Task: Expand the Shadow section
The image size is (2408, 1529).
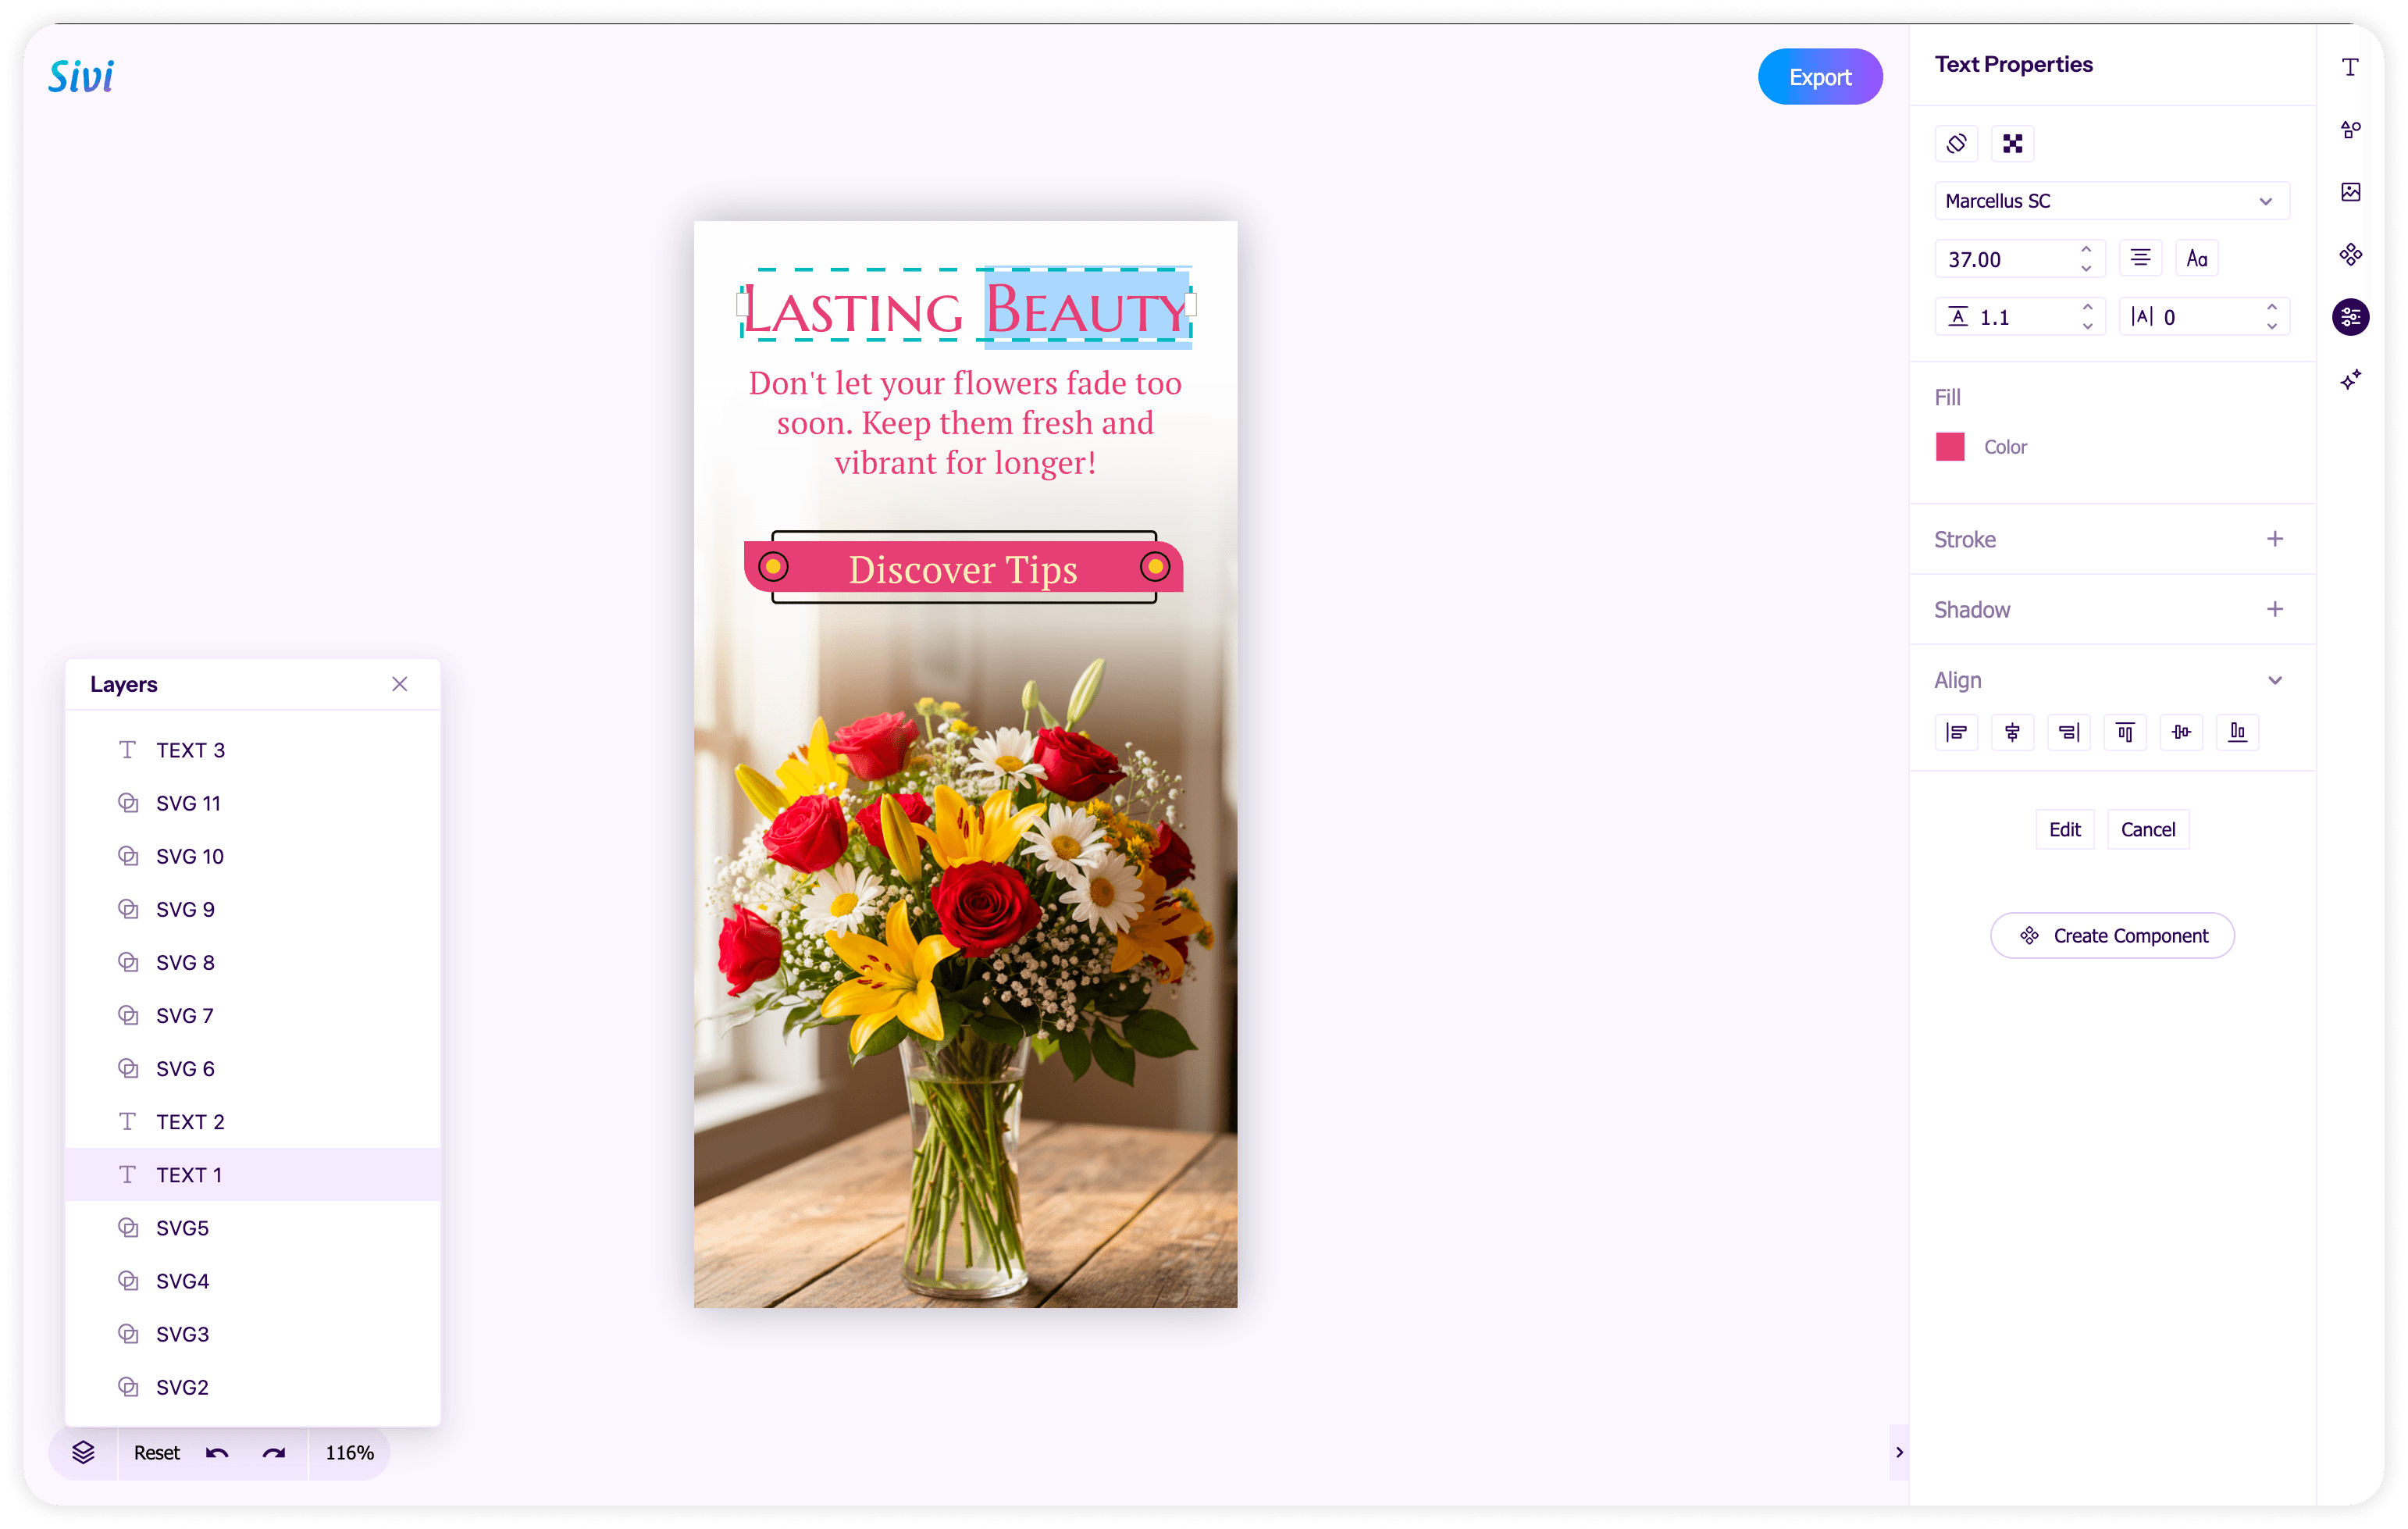Action: point(2275,608)
